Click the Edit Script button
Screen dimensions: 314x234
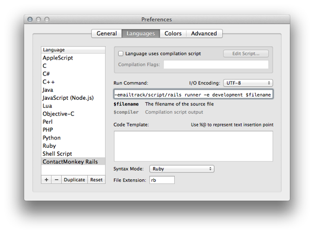click(245, 53)
